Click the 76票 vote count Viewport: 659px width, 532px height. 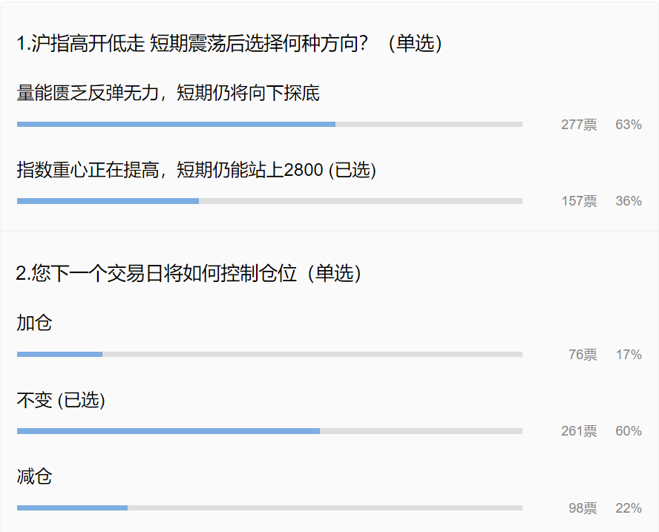click(x=583, y=355)
